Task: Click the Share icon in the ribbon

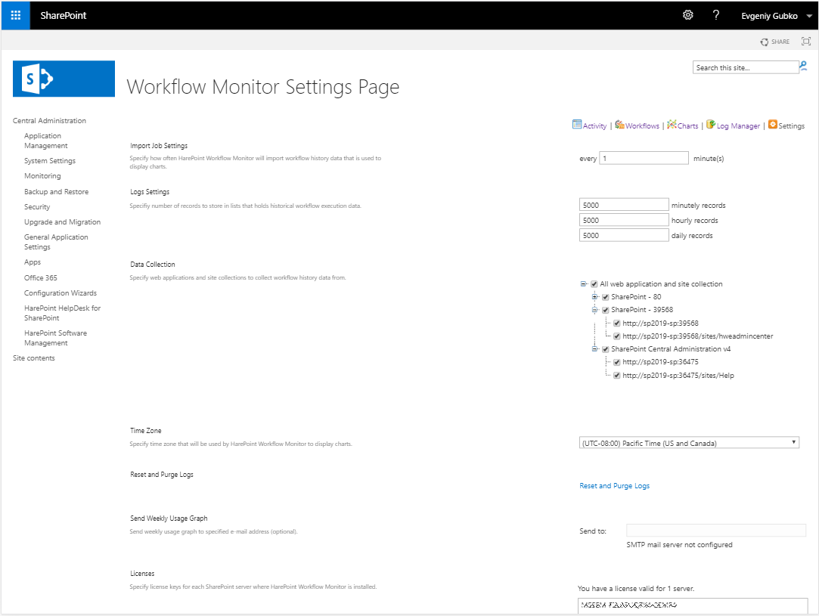Action: point(774,42)
